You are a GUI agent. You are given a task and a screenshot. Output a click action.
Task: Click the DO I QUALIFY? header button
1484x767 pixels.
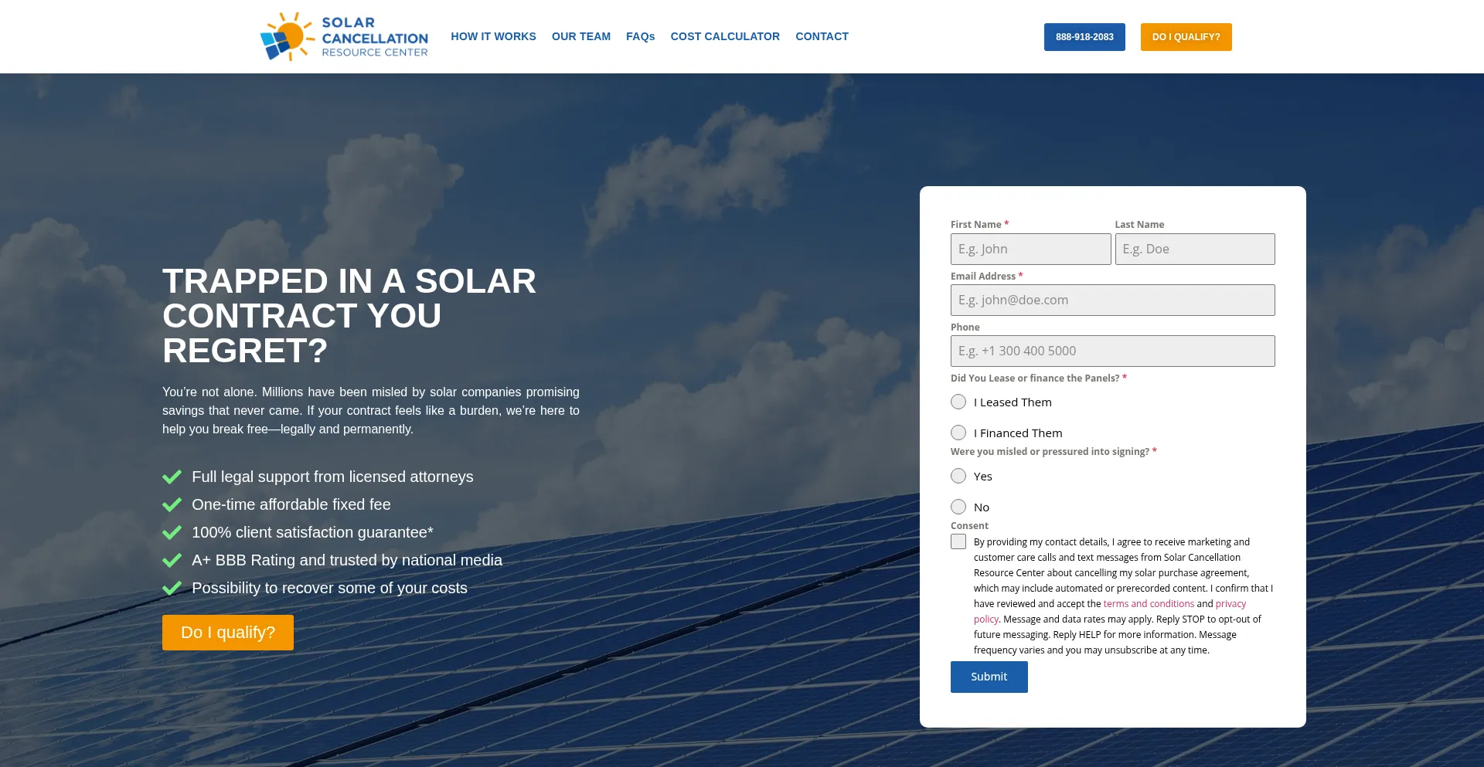point(1186,37)
